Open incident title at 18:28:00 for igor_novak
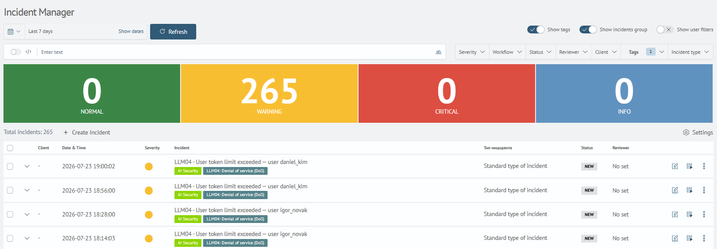The height and width of the screenshot is (249, 717). pyautogui.click(x=241, y=210)
